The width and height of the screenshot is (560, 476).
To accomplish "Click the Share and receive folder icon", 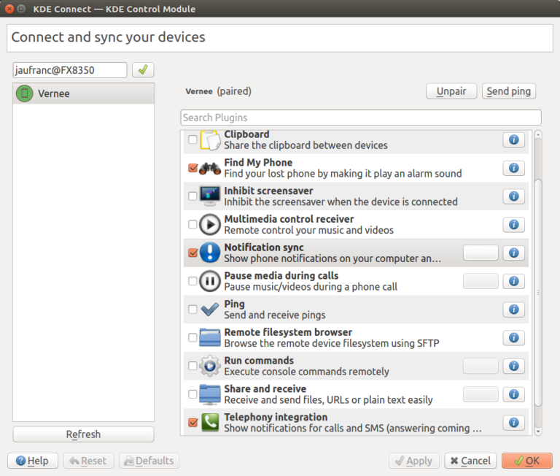I will [x=210, y=394].
